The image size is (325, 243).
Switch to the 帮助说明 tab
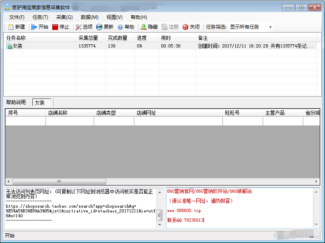16,102
